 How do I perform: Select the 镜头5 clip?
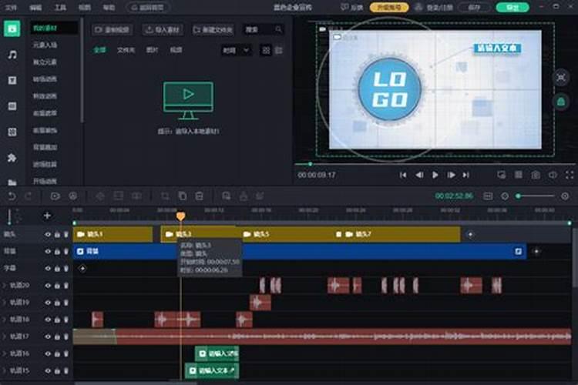pyautogui.click(x=286, y=234)
